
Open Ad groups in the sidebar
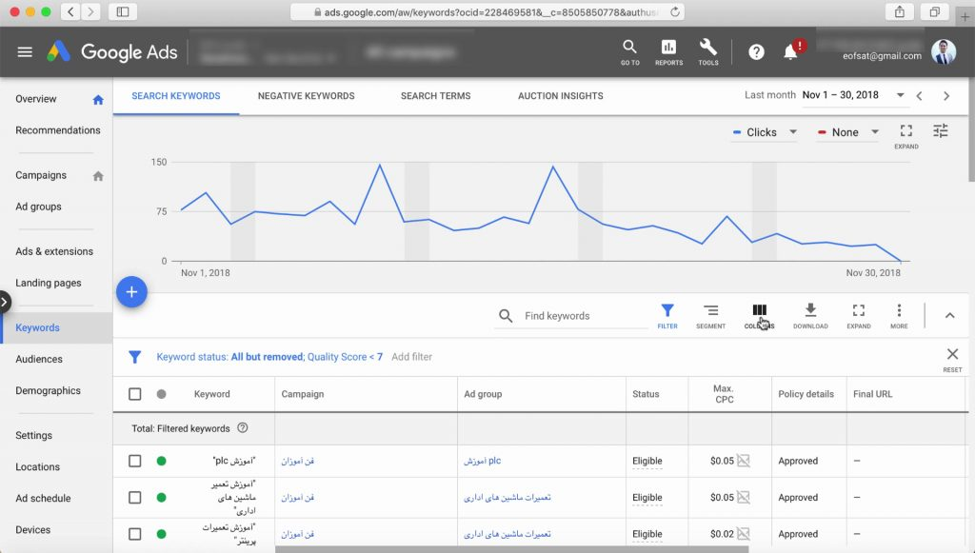point(38,207)
